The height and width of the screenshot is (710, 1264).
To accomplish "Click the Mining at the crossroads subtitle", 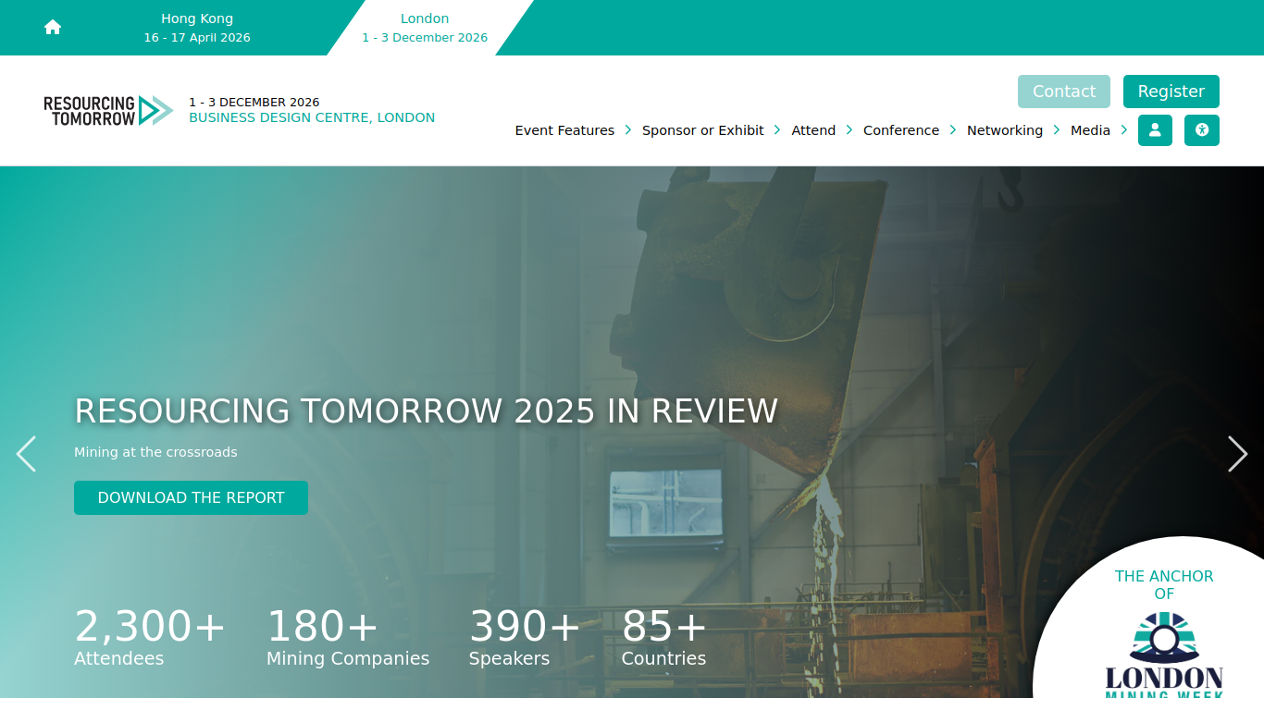I will tap(155, 452).
